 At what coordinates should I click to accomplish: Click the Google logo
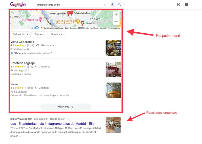point(18,5)
